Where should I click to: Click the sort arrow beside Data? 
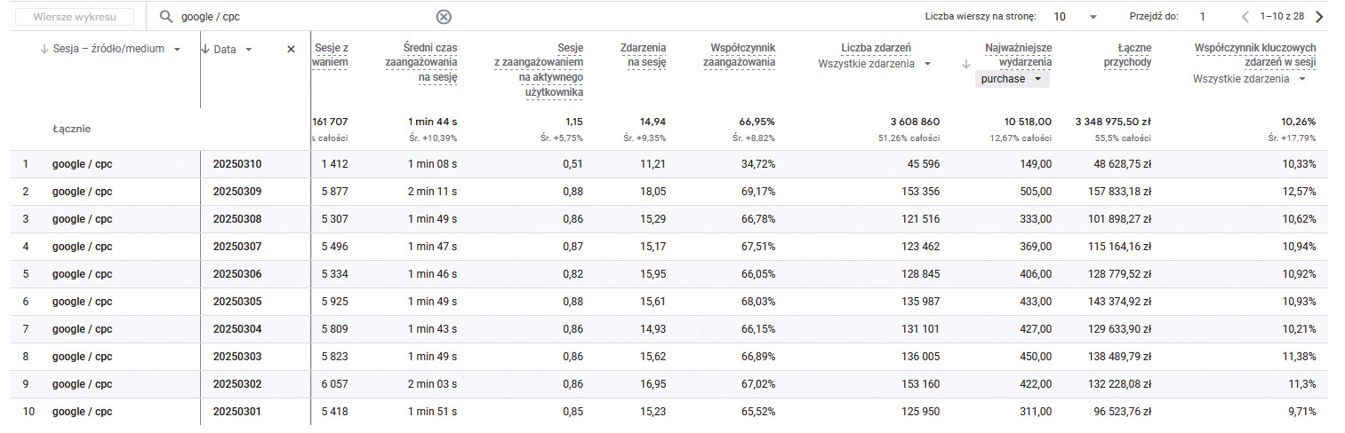click(x=205, y=50)
